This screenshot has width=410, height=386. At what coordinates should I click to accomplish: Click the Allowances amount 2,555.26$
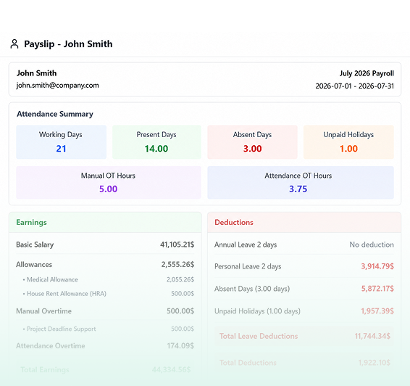[177, 265]
